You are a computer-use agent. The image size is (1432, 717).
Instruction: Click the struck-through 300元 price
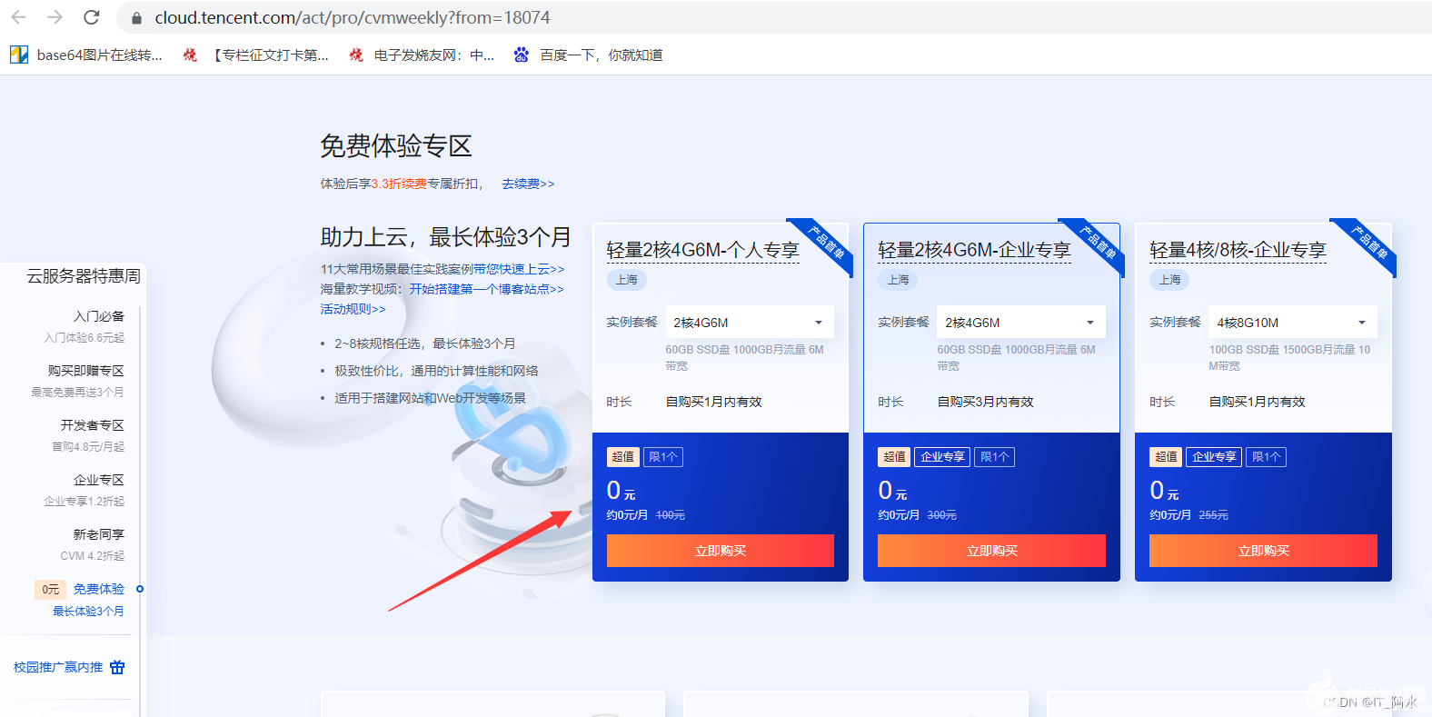[x=942, y=515]
